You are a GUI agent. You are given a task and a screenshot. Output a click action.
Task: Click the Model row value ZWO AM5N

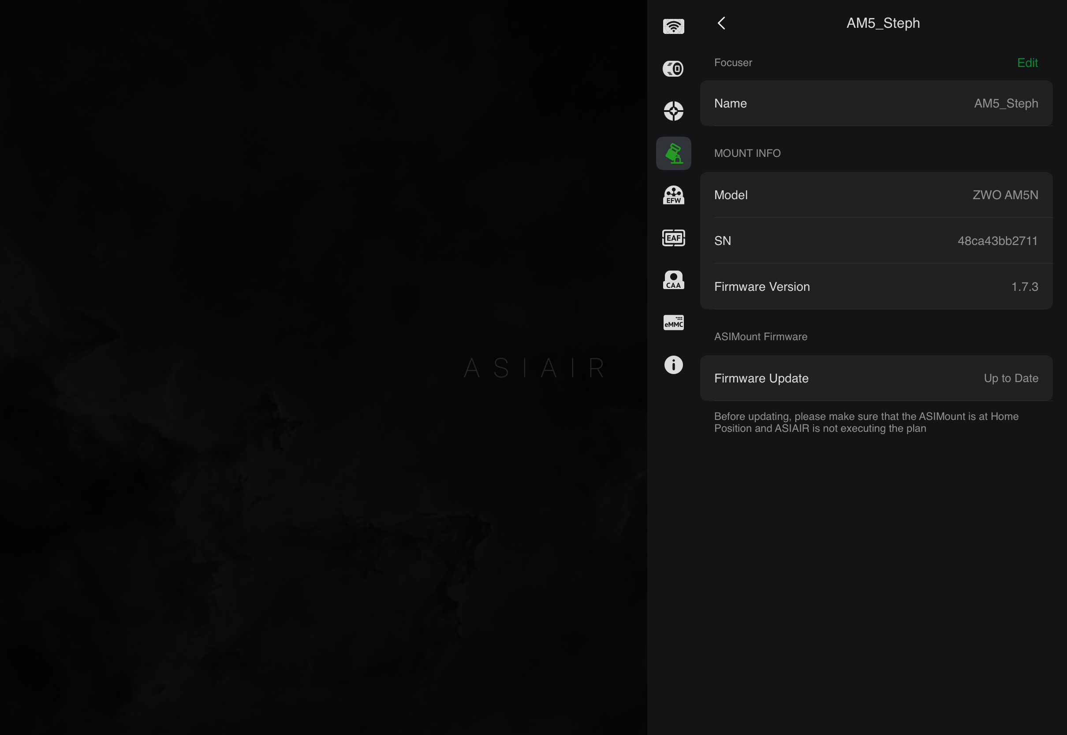coord(1005,195)
